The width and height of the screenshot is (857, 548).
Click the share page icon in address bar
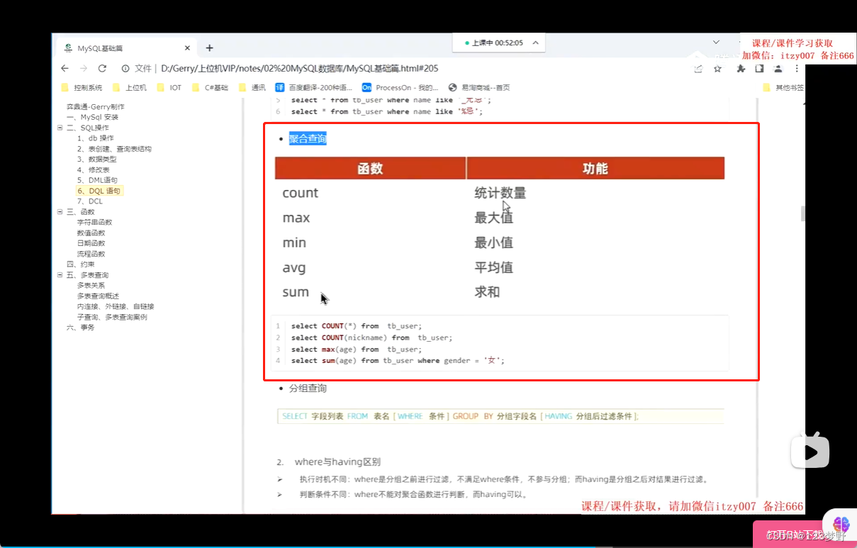click(698, 69)
